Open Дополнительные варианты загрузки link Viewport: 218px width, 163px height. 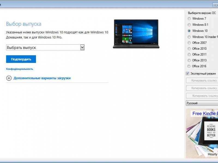[42, 78]
